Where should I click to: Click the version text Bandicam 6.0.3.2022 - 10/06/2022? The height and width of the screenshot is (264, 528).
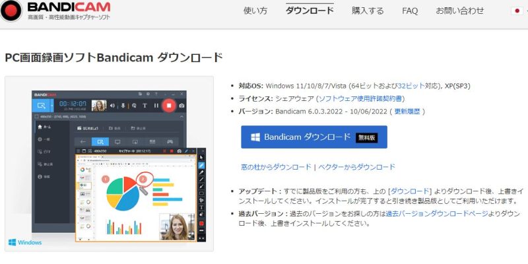(x=331, y=112)
